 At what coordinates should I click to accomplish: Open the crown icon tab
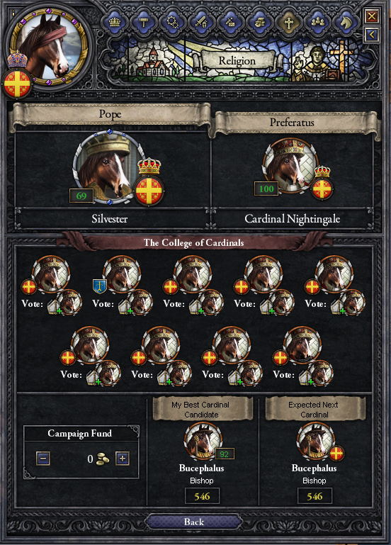click(x=114, y=22)
